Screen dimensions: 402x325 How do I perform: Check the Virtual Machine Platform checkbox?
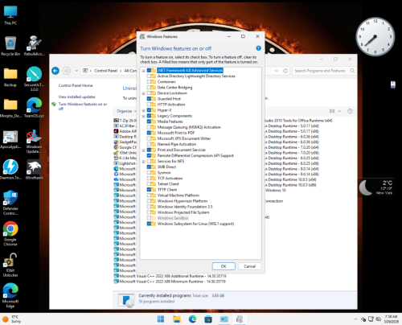149,195
